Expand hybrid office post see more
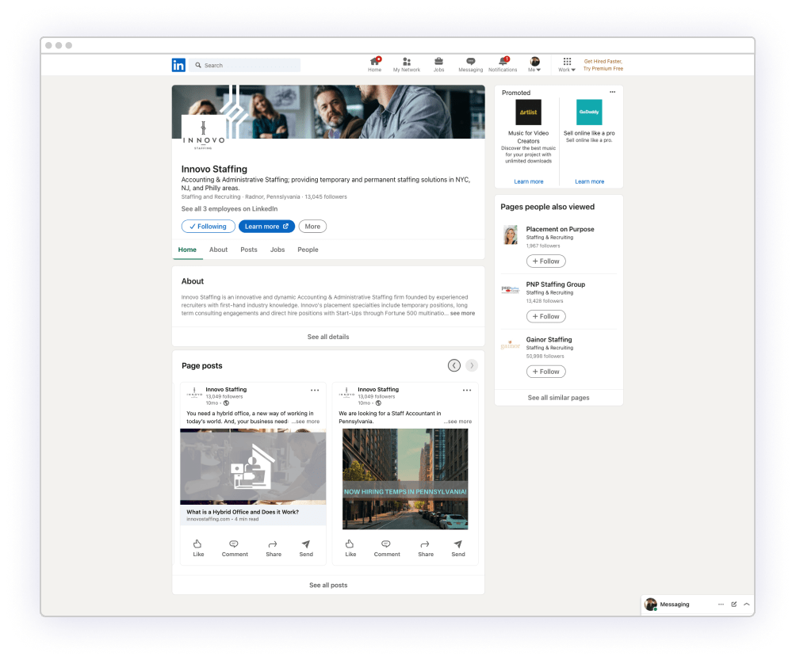Image resolution: width=796 pixels, height=660 pixels. 305,421
